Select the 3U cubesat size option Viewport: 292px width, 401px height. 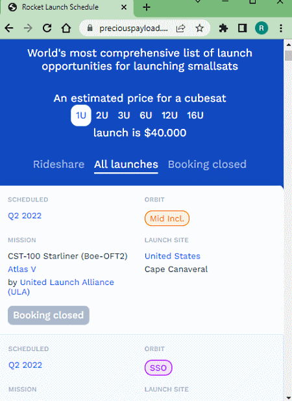tap(124, 115)
